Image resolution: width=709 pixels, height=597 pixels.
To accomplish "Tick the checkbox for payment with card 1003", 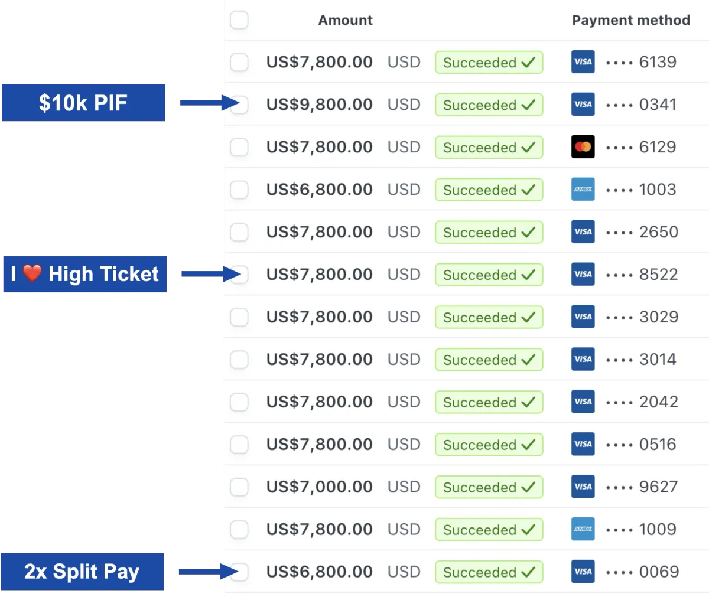I will pyautogui.click(x=239, y=190).
